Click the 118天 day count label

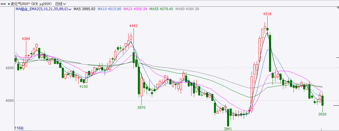pyautogui.click(x=19, y=128)
